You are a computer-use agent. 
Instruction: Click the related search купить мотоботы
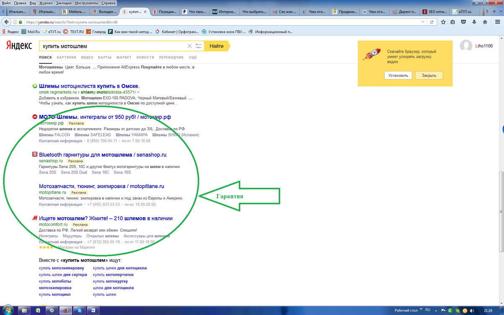[x=55, y=281]
